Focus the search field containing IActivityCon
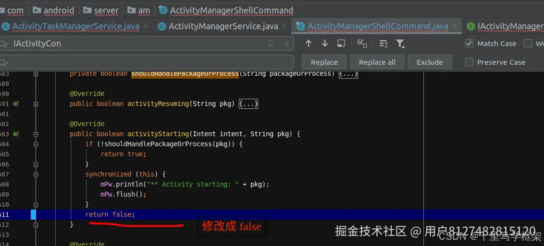Image resolution: width=544 pixels, height=246 pixels. coord(147,44)
